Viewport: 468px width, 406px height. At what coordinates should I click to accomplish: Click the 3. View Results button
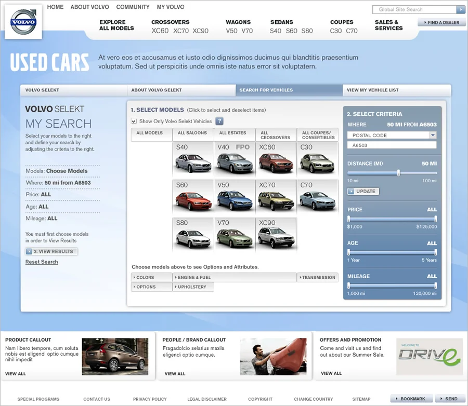[x=51, y=252]
